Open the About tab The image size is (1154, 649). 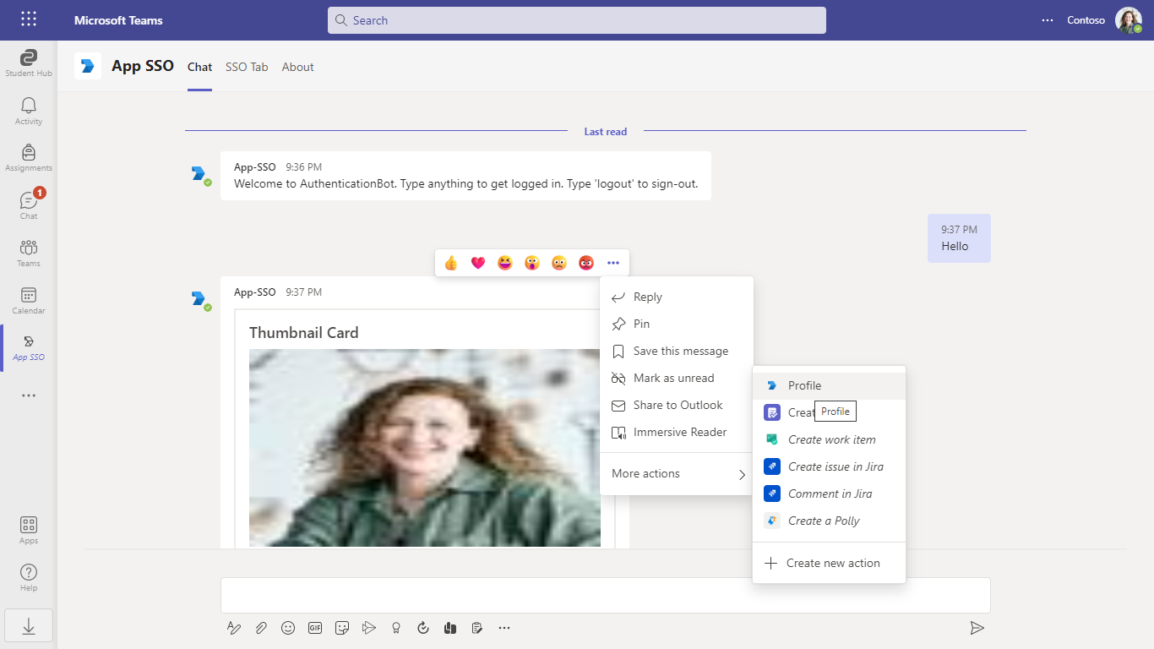click(x=298, y=67)
